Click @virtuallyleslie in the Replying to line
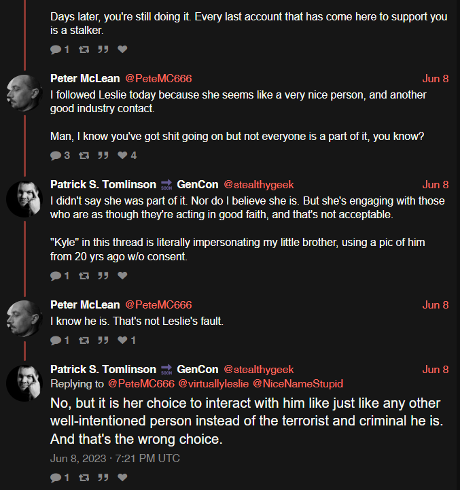 point(213,383)
